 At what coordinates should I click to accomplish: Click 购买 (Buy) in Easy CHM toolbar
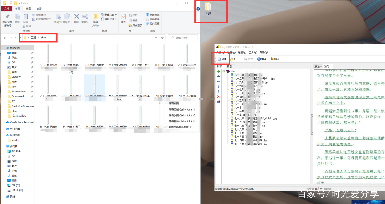(x=275, y=59)
